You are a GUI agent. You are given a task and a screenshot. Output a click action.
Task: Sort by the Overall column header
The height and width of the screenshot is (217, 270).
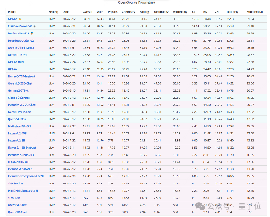(x=87, y=12)
